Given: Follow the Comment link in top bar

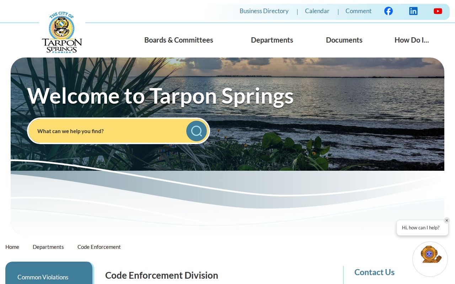Looking at the screenshot, I should click(x=358, y=11).
